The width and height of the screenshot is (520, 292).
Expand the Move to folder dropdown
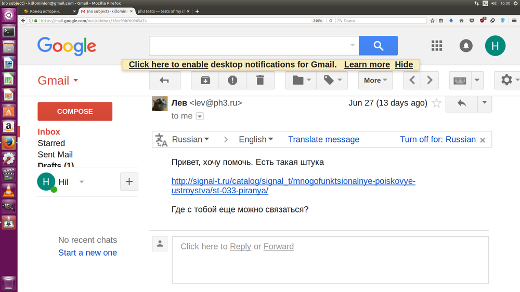pos(302,81)
